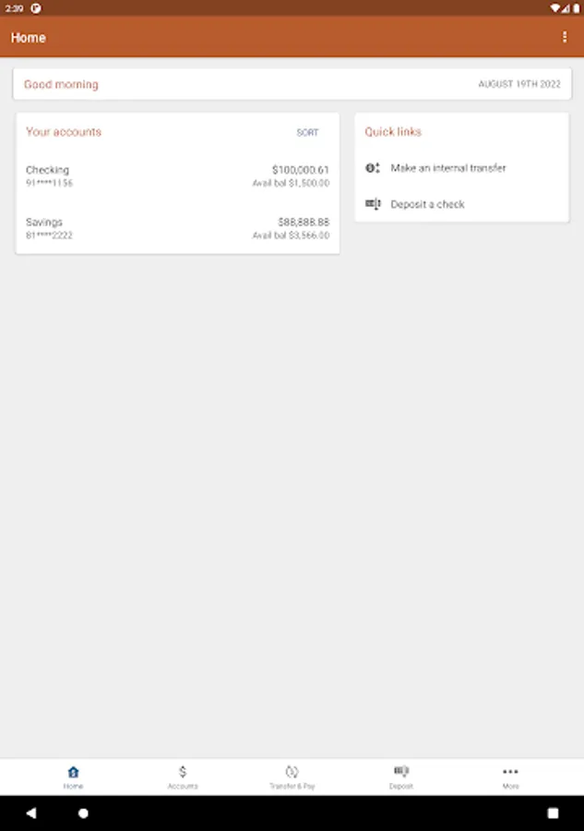Tap the deposit a check icon

pyautogui.click(x=373, y=203)
